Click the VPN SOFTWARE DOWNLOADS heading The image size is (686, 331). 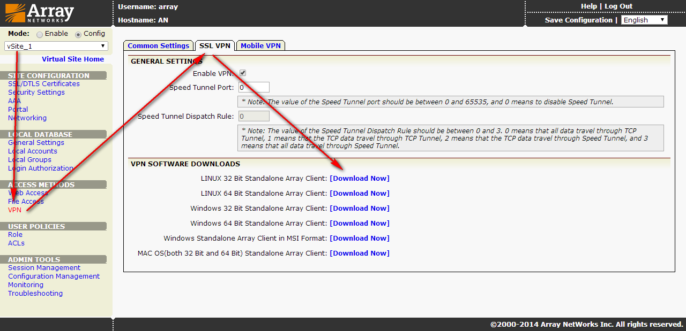[x=185, y=164]
